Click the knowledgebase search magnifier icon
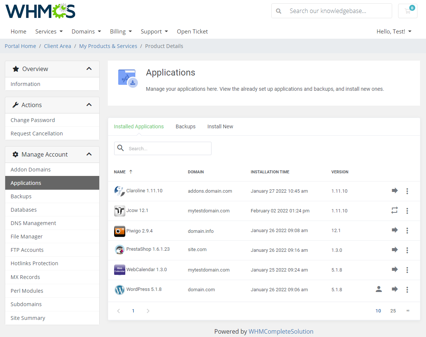Viewport: 426px width, 337px height. tap(278, 11)
